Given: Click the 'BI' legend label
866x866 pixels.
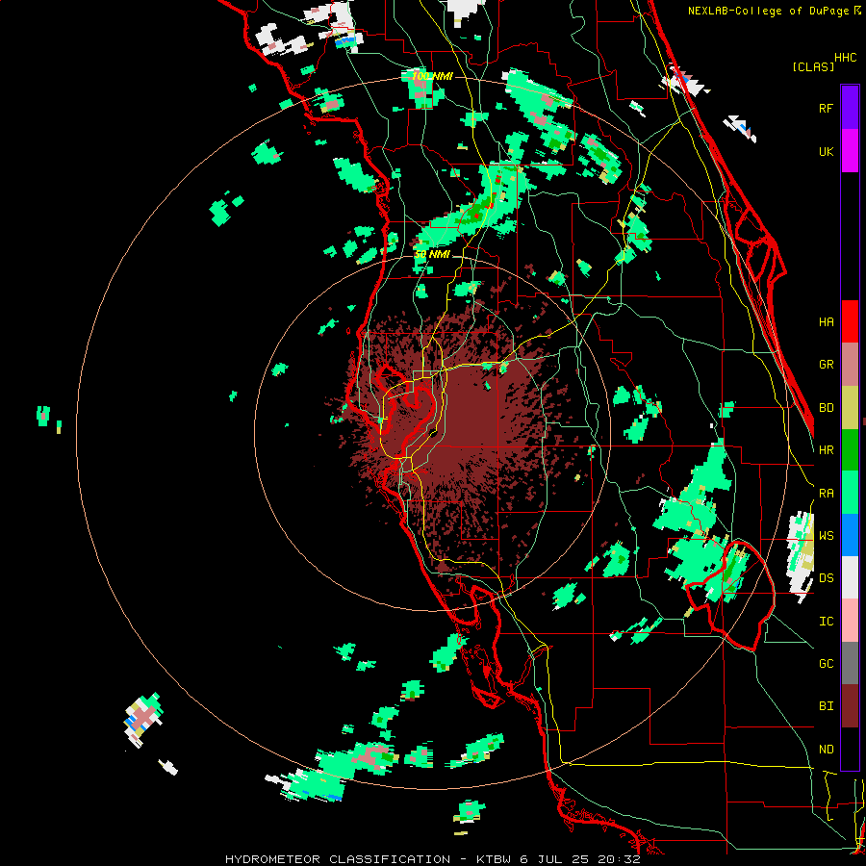Looking at the screenshot, I should pos(826,706).
